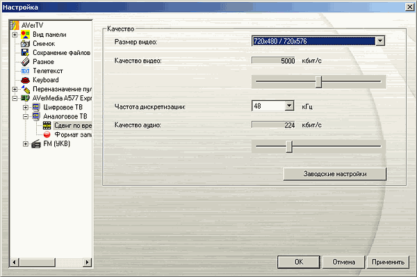Click the red Keyboard icon
This screenshot has height=277, width=417.
point(25,80)
